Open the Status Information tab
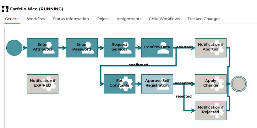Screen dimensions: 257x128 click(71, 19)
